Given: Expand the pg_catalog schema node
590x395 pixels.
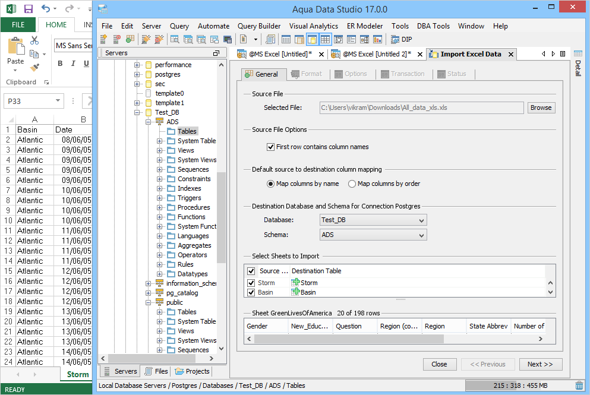Looking at the screenshot, I should tap(149, 293).
